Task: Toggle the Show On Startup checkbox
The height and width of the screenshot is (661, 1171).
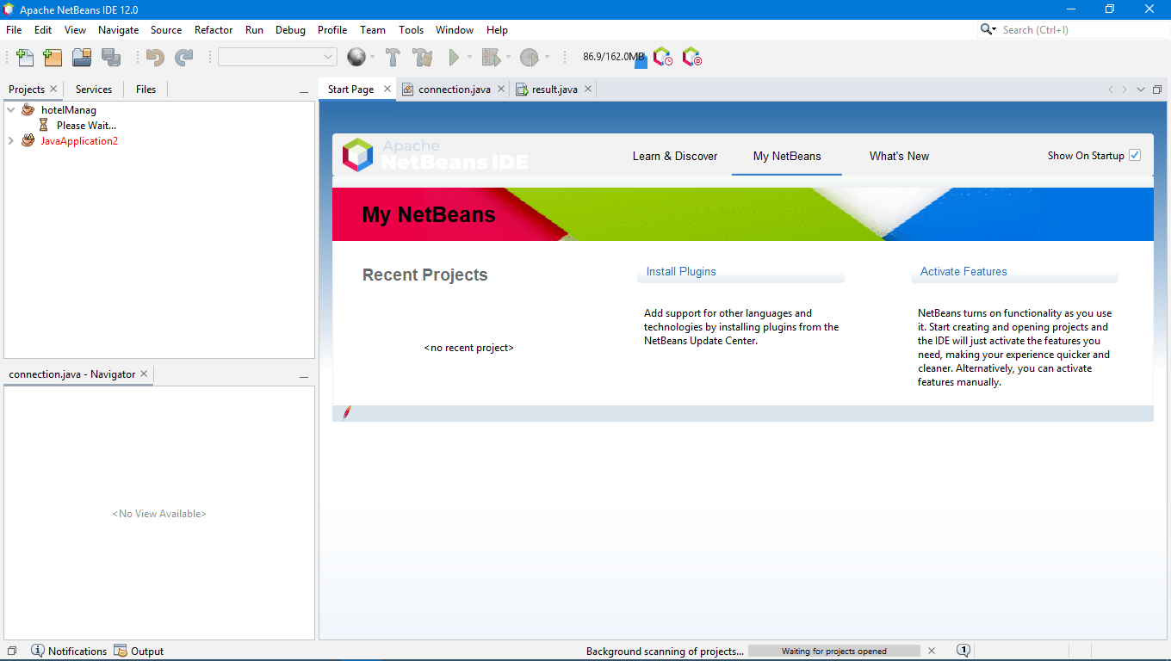Action: (1135, 155)
